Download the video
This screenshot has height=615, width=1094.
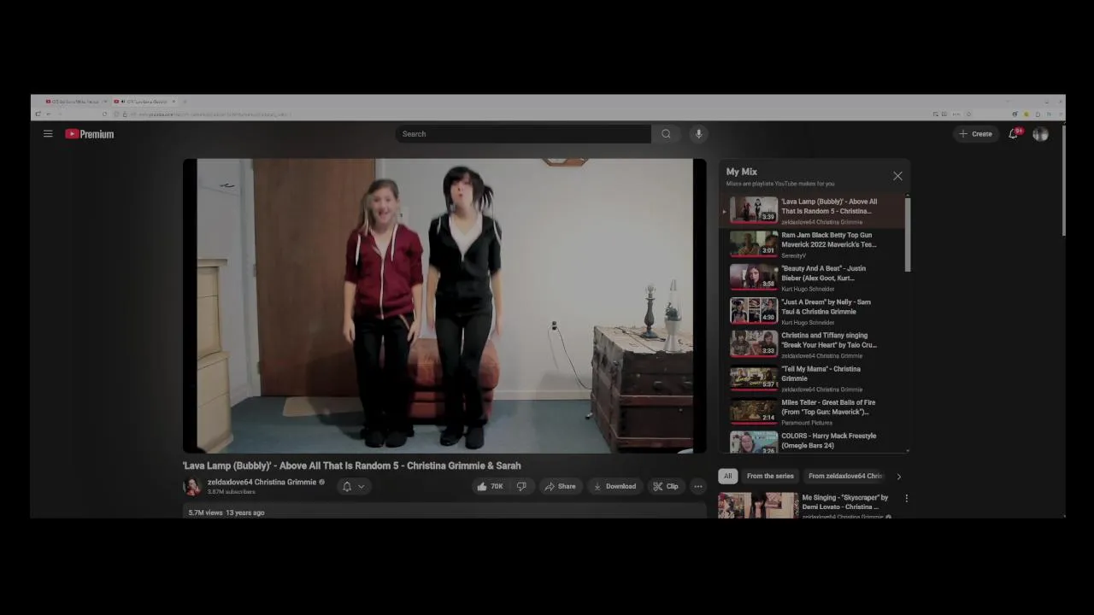[x=615, y=486]
